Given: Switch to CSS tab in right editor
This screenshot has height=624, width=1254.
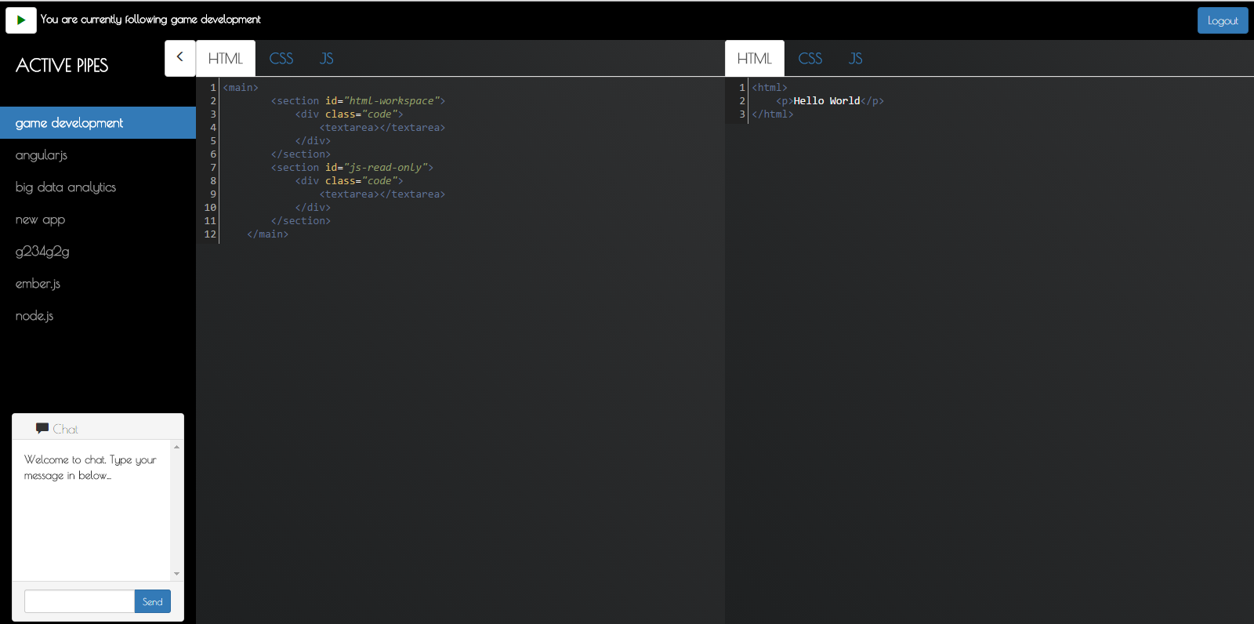Looking at the screenshot, I should click(x=810, y=59).
